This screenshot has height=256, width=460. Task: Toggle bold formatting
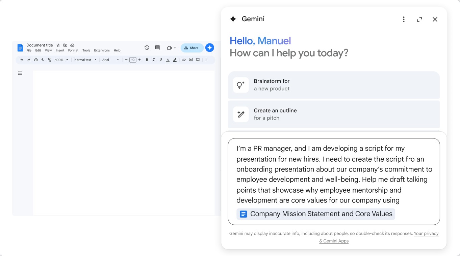click(x=147, y=60)
